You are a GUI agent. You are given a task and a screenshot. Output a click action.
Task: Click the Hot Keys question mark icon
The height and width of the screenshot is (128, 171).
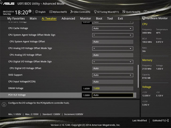tap(145, 12)
